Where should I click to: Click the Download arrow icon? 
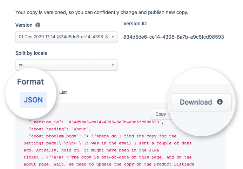click(x=220, y=102)
